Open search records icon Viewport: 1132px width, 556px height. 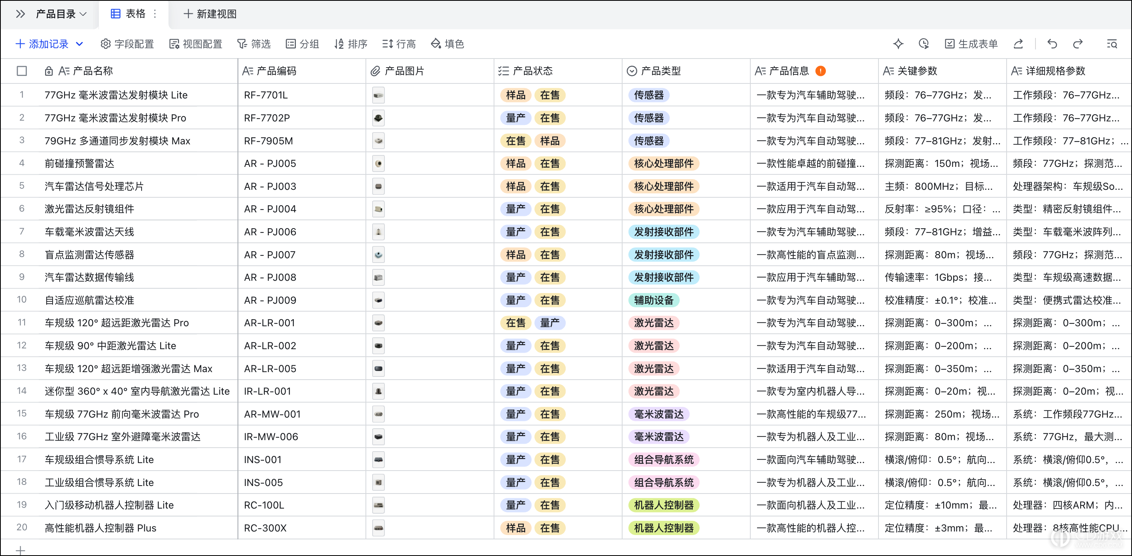point(1112,44)
